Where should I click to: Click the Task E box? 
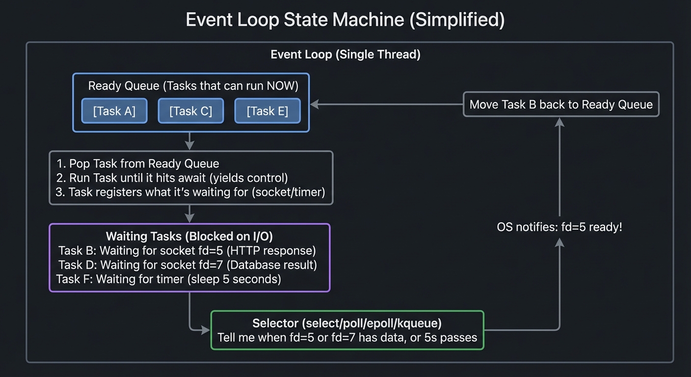(x=267, y=111)
